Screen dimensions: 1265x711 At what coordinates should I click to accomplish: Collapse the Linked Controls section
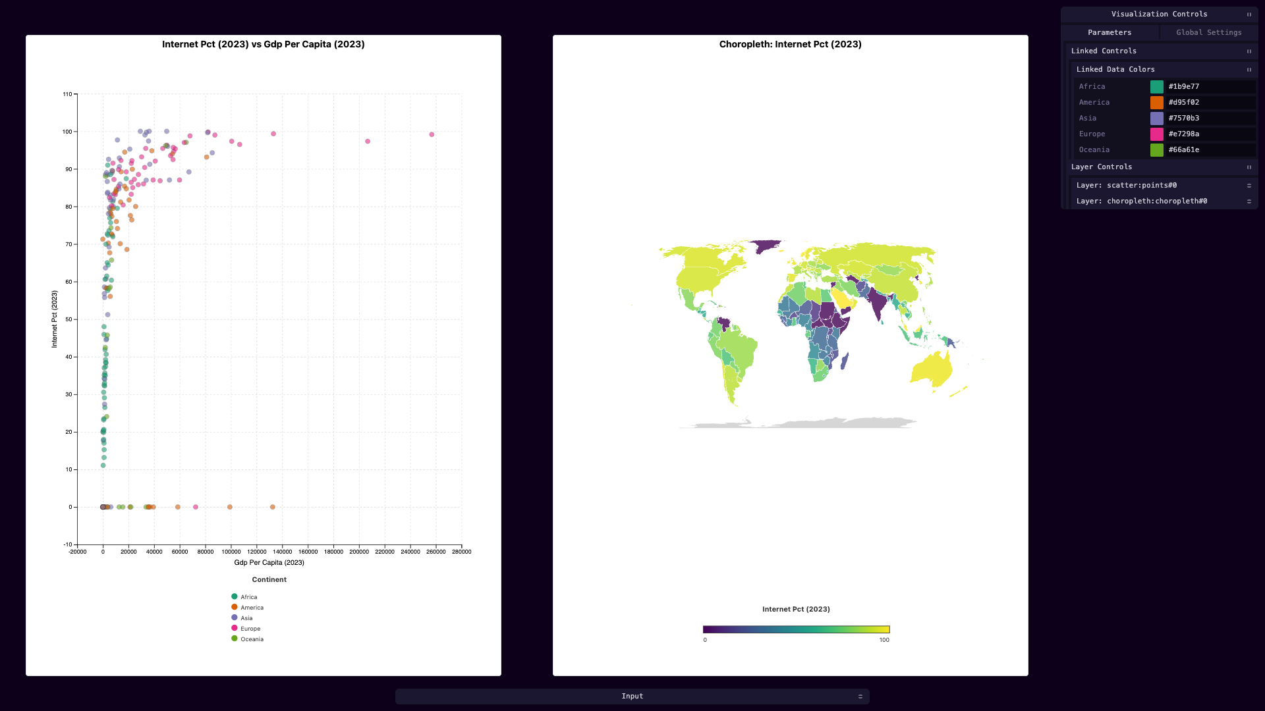1249,51
